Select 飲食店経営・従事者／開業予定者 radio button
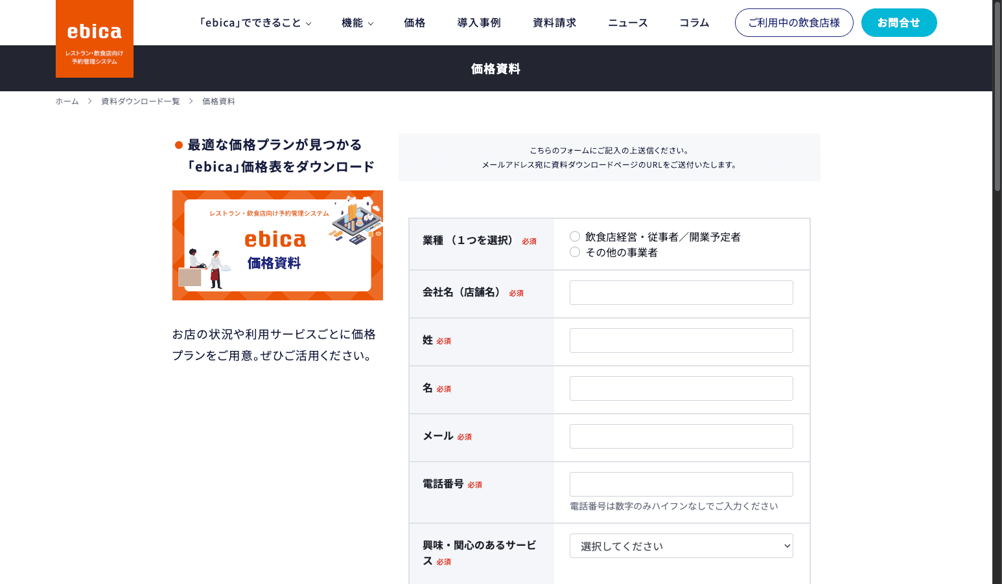1002x584 pixels. [x=575, y=236]
